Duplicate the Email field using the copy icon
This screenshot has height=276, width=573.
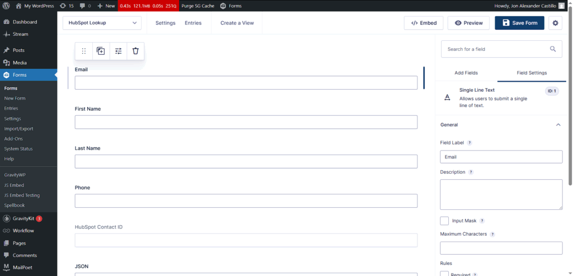point(101,51)
